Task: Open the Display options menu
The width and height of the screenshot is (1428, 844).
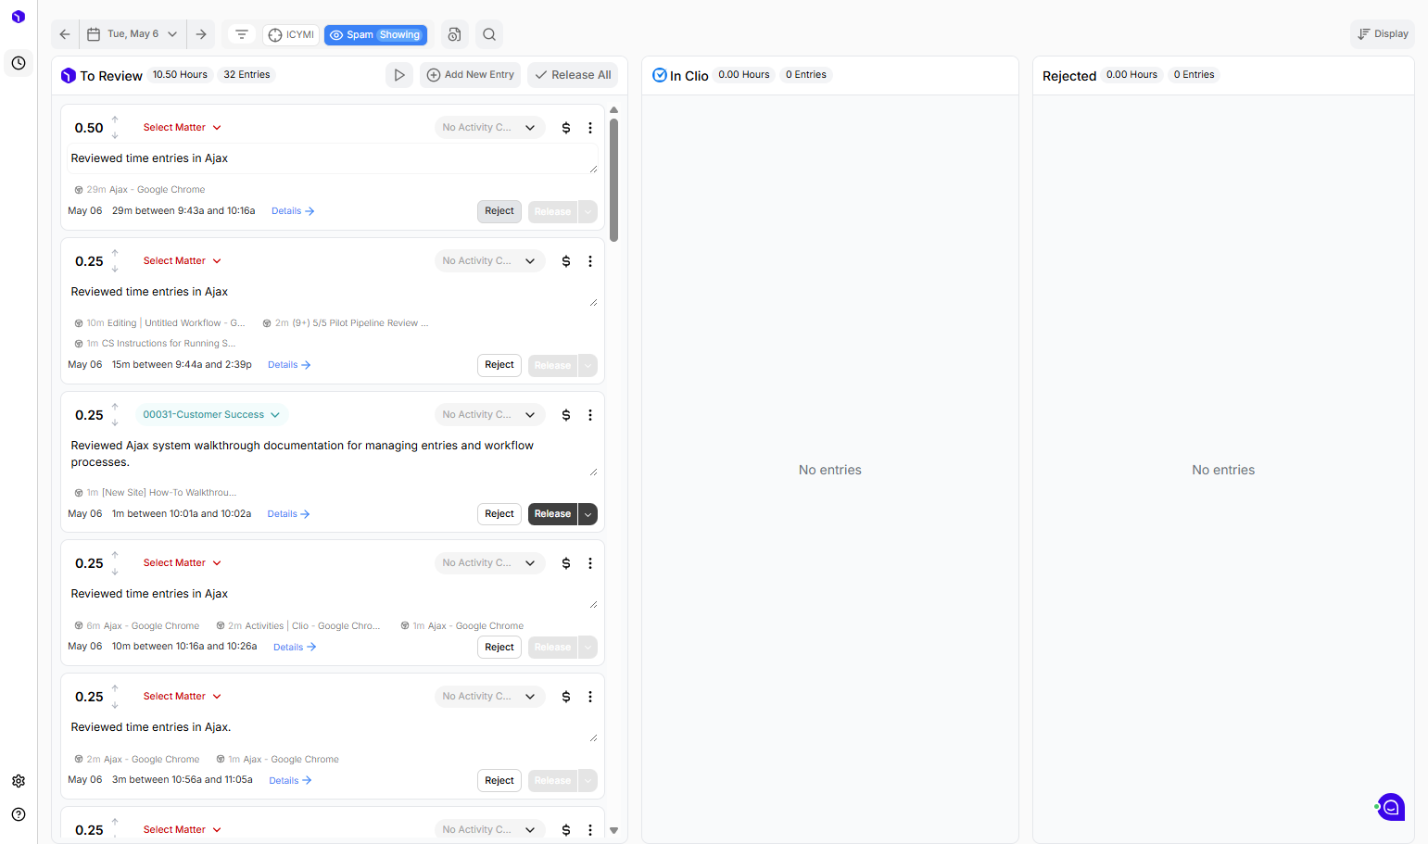Action: [x=1383, y=34]
